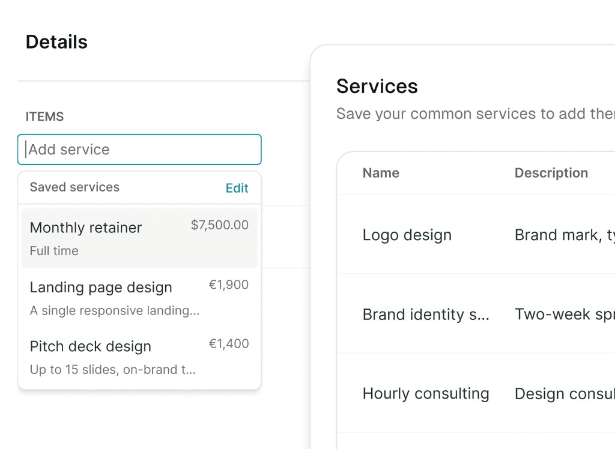The height and width of the screenshot is (449, 615).
Task: Click the ITEMS section label
Action: [44, 116]
